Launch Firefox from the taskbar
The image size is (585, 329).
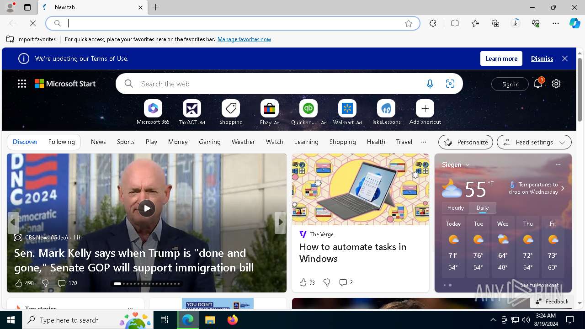pyautogui.click(x=233, y=320)
